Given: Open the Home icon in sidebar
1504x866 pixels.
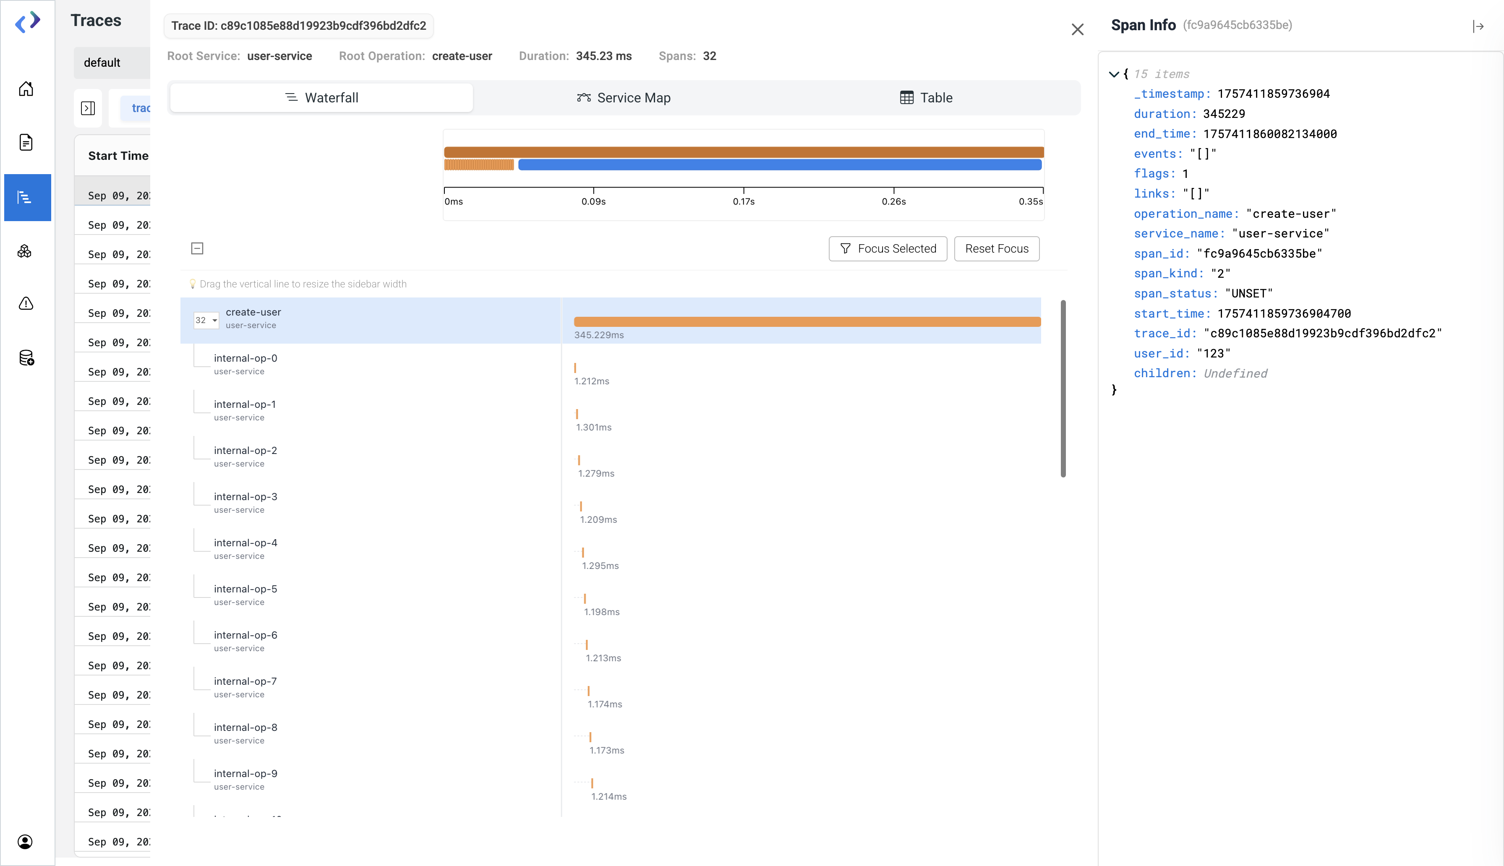Looking at the screenshot, I should (26, 89).
